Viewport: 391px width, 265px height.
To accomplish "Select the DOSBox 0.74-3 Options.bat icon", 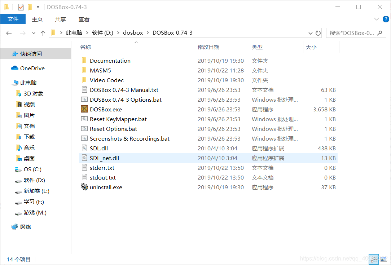I will click(84, 100).
